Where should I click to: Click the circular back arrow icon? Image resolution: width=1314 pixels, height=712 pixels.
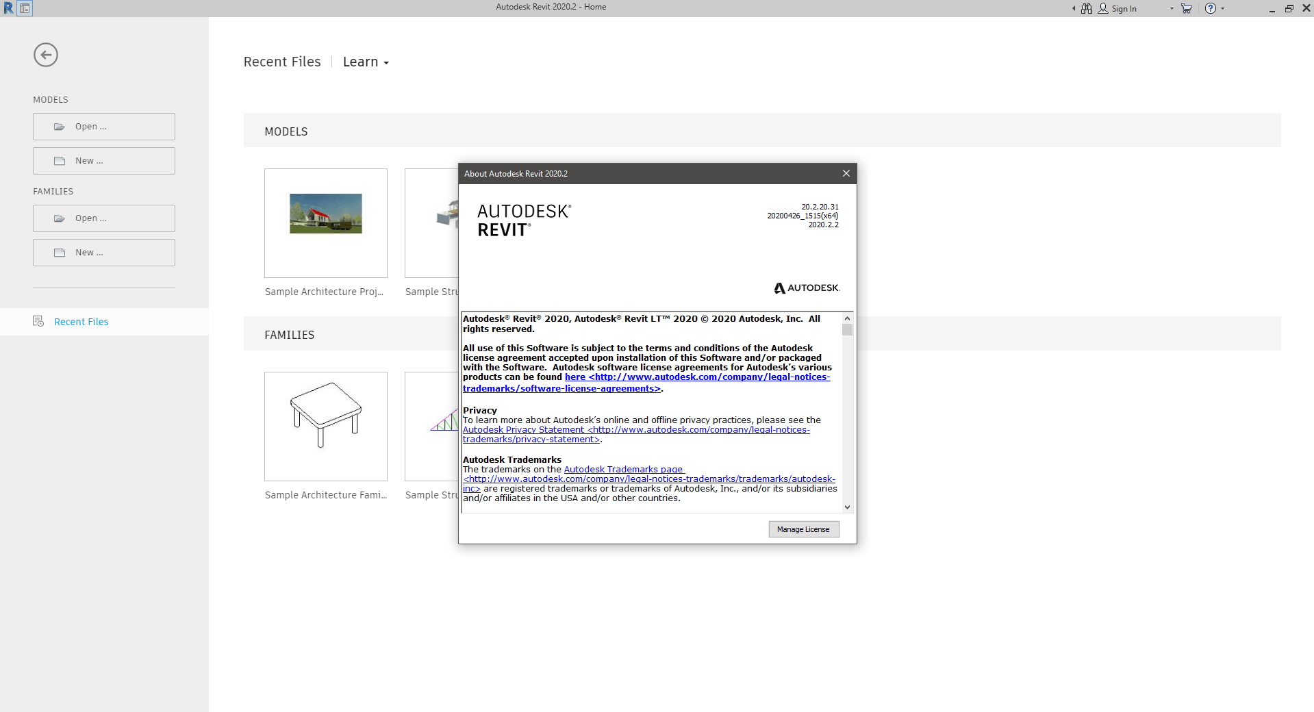click(x=46, y=55)
